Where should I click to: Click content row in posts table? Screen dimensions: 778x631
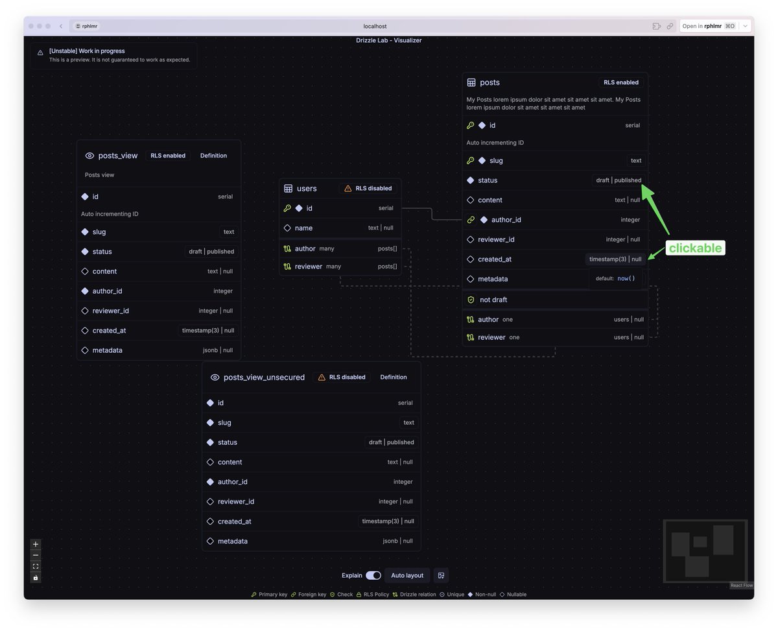[555, 200]
